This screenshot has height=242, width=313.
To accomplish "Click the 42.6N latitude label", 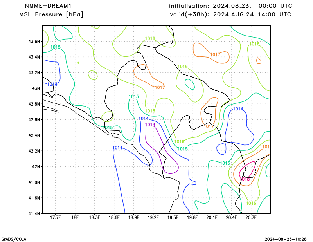I will coord(34,120).
